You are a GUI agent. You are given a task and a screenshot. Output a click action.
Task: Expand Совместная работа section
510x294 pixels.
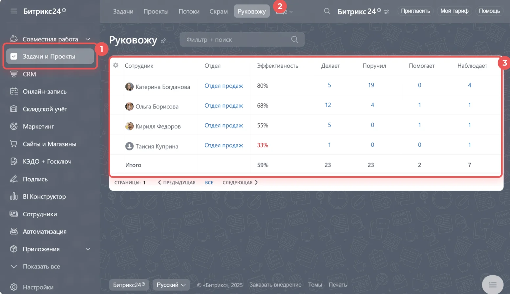pyautogui.click(x=88, y=39)
